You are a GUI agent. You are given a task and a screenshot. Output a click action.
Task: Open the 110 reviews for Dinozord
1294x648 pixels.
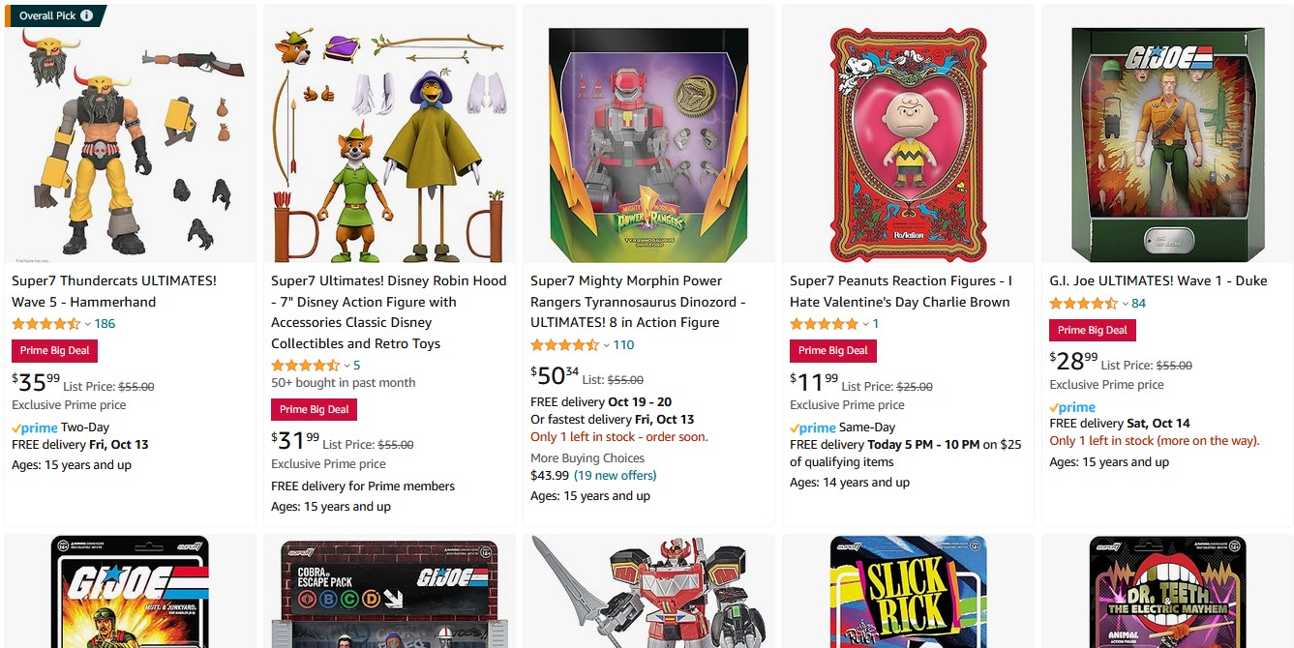(x=623, y=345)
